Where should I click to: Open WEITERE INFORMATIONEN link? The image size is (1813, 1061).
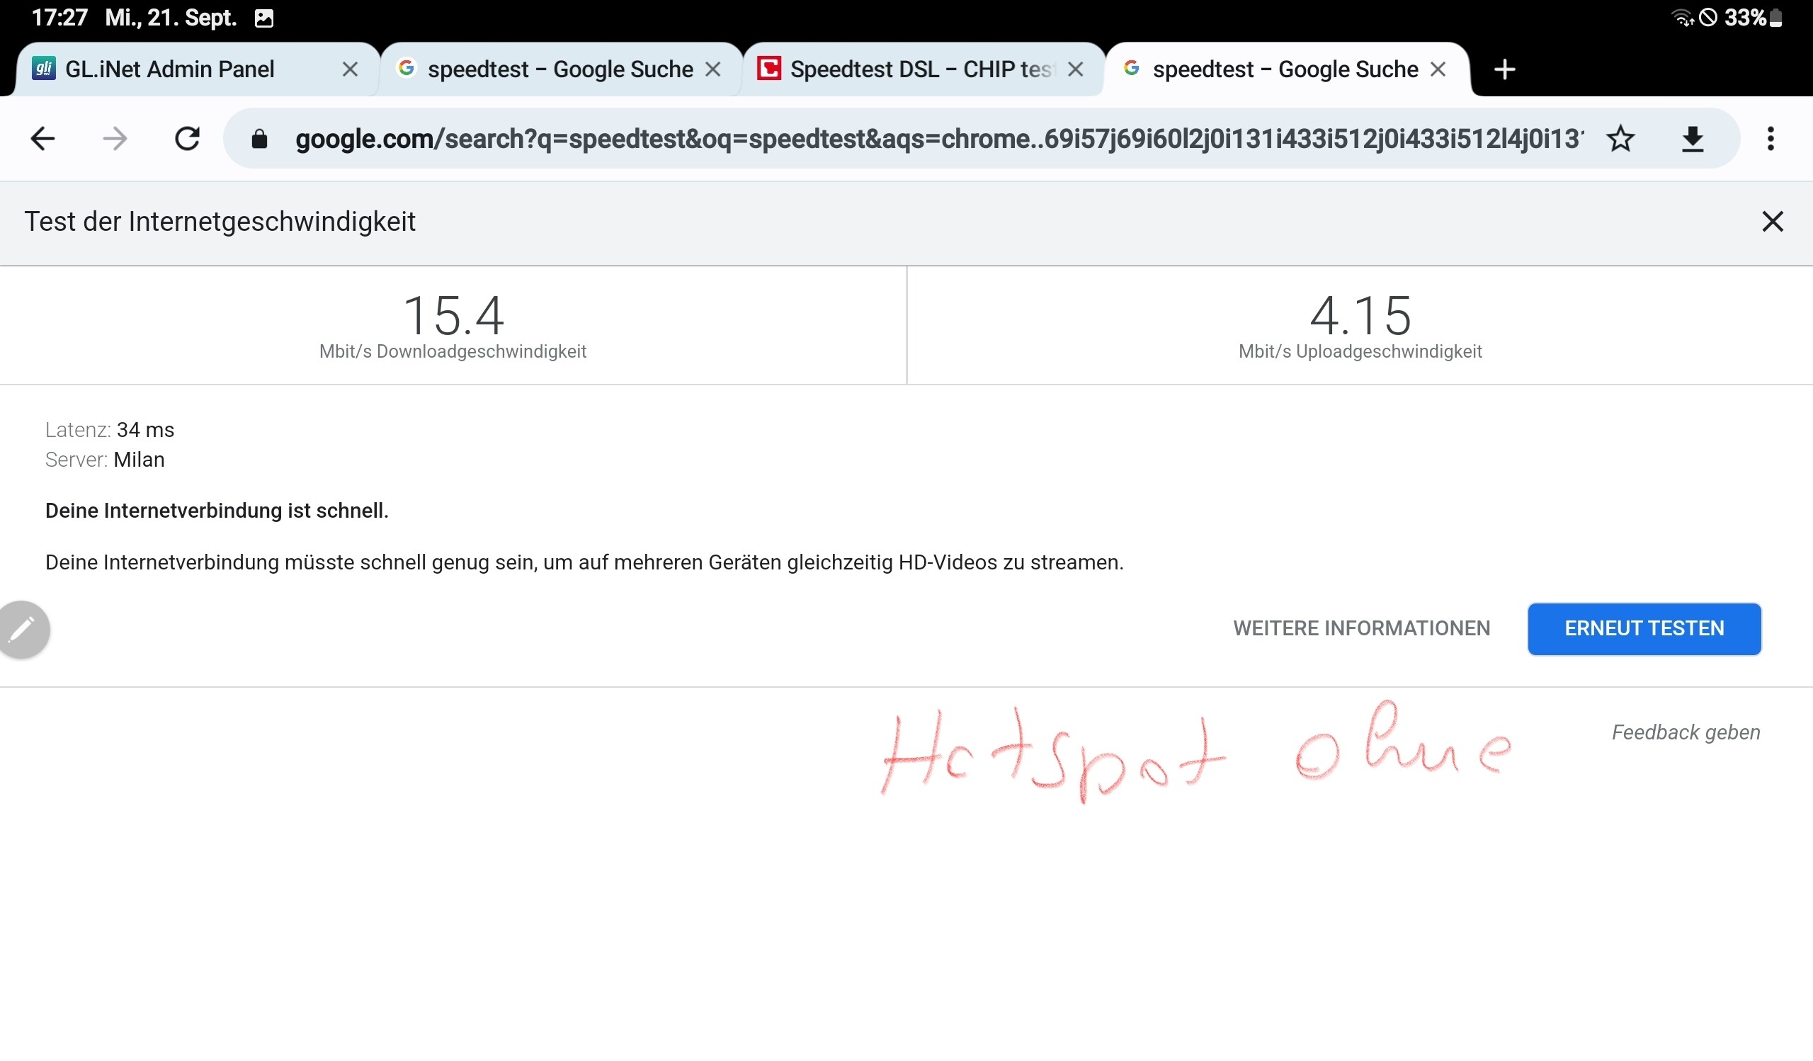click(x=1361, y=629)
